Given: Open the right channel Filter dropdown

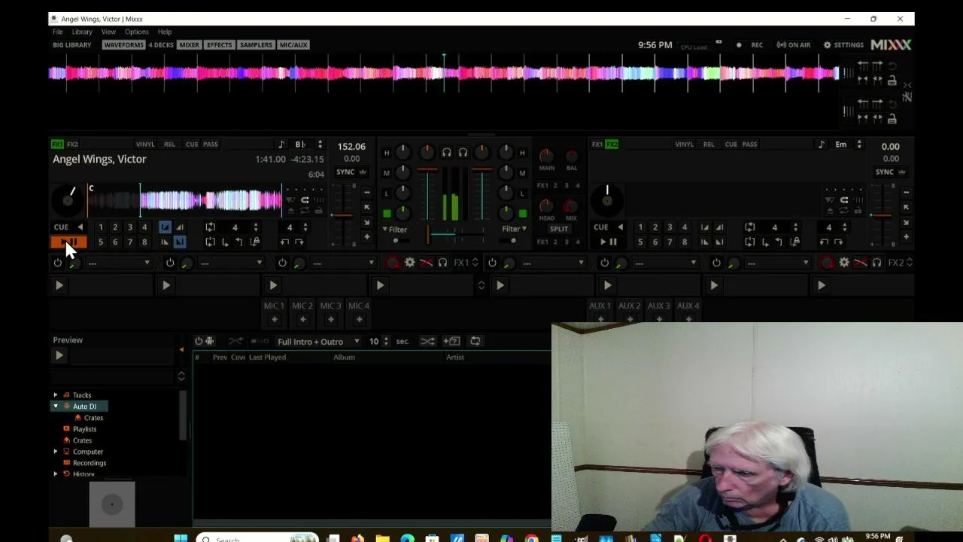Looking at the screenshot, I should pyautogui.click(x=515, y=229).
